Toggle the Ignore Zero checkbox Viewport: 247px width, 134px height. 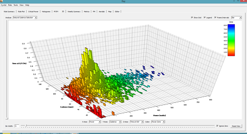(217, 126)
